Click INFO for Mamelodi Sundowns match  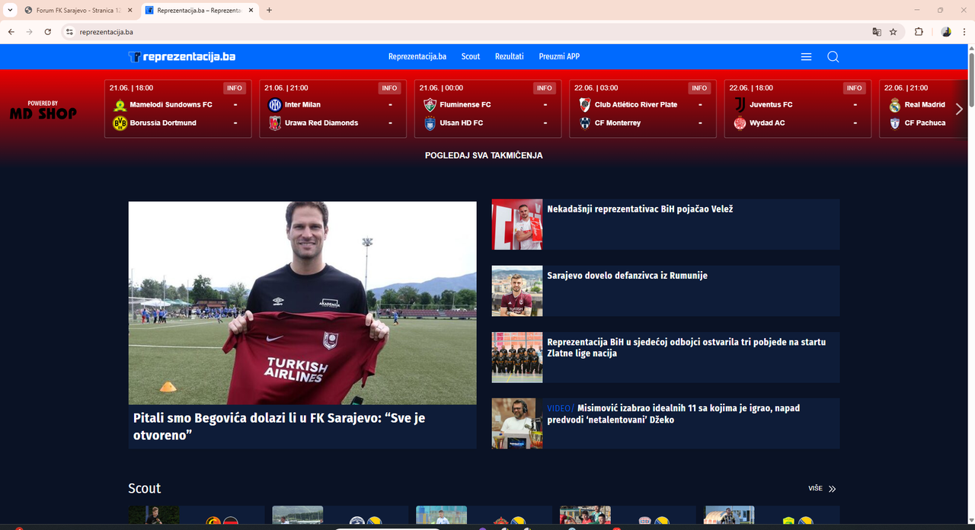point(235,88)
